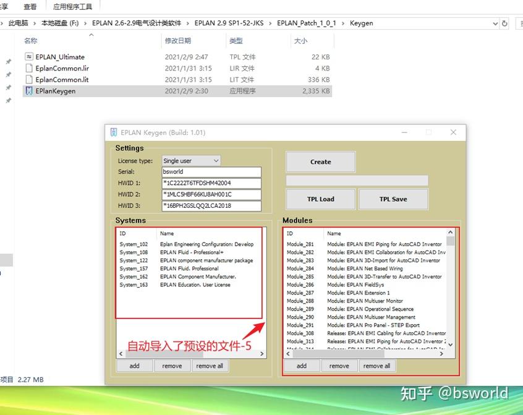Screen dimensions: 523x415
Task: Click remove button under Modules list
Action: [339, 366]
